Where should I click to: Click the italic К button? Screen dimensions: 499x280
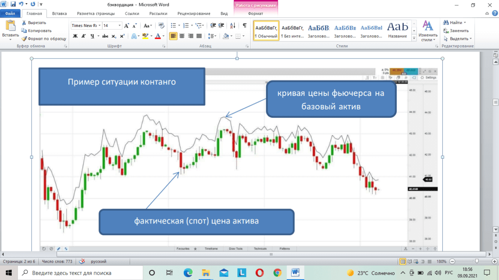[x=84, y=36]
